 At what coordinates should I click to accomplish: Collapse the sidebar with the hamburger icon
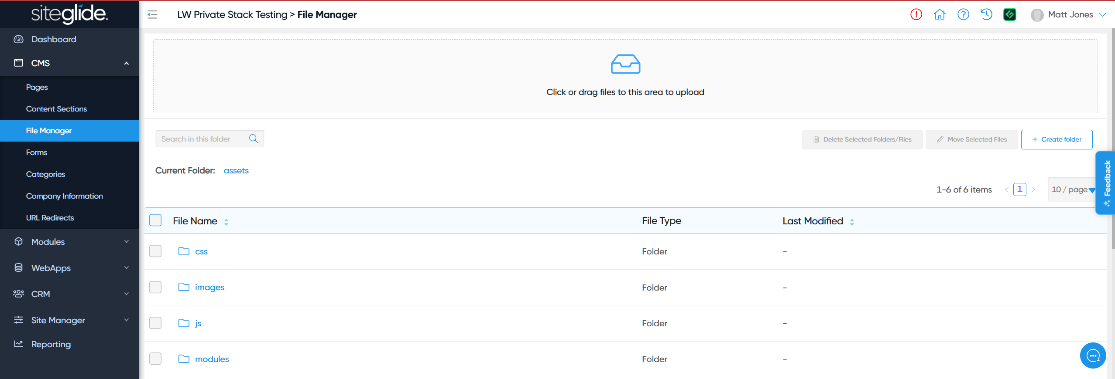tap(152, 15)
